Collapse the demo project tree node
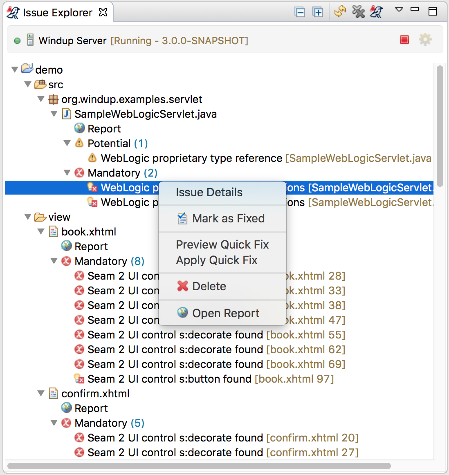The image size is (449, 475). [15, 70]
